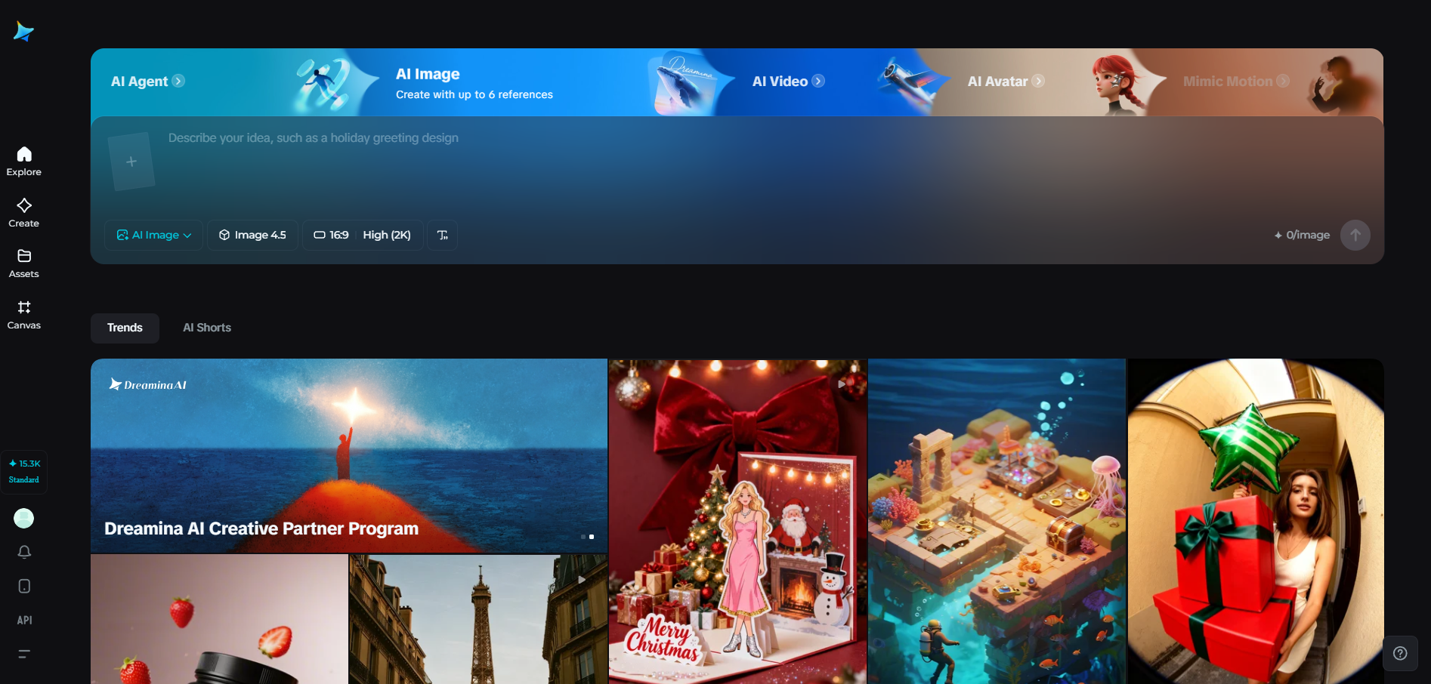This screenshot has width=1431, height=684.
Task: Select the Trends tab
Action: coord(124,328)
